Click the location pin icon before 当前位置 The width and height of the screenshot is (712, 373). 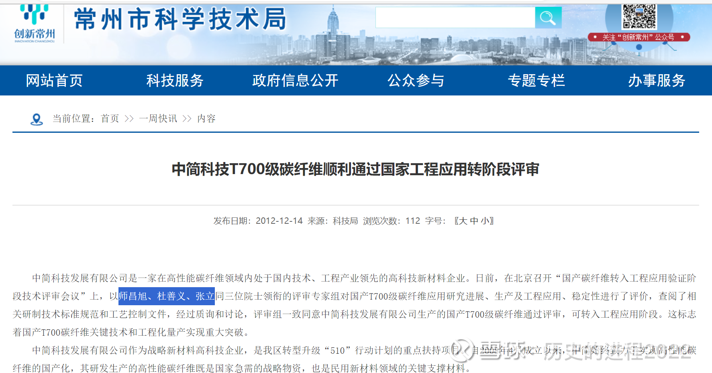coord(37,119)
